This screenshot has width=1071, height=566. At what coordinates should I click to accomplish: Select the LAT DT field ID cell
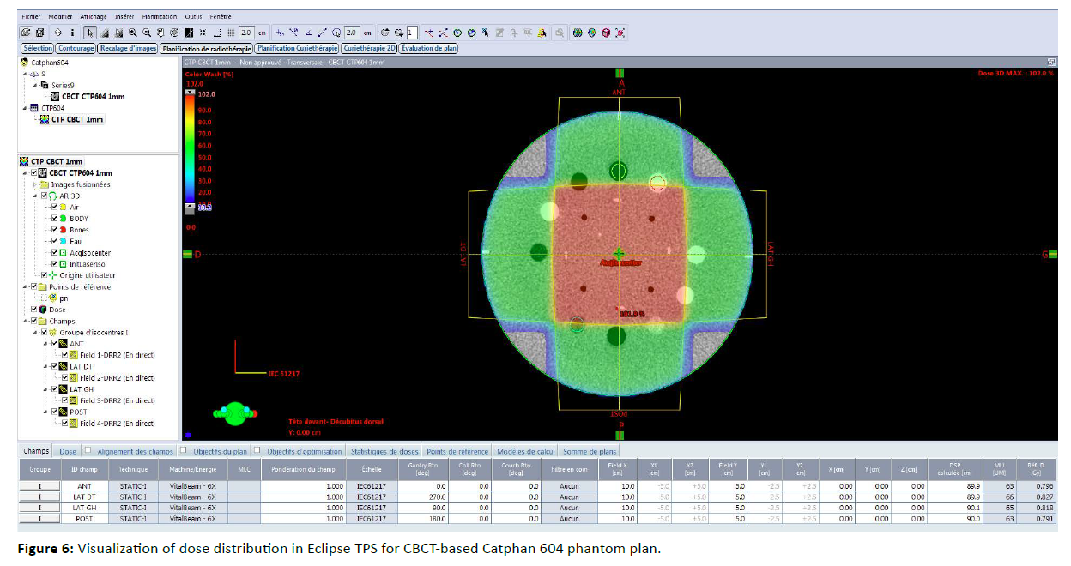(83, 497)
